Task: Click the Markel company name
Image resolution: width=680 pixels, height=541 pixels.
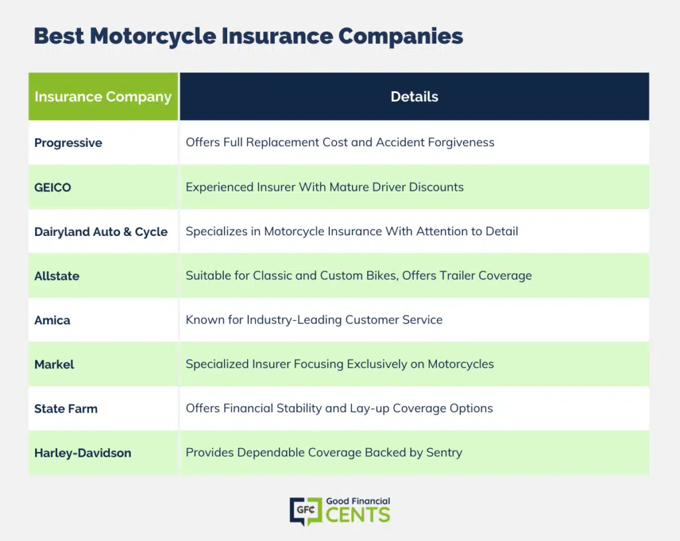Action: tap(54, 365)
